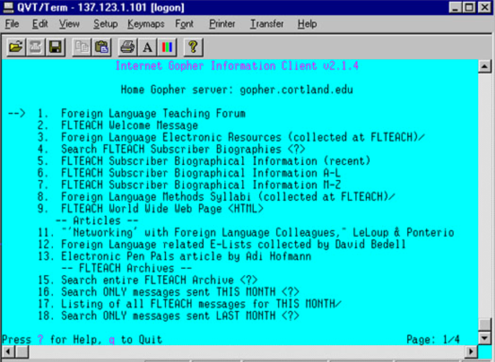Click 'FLTEACH Welcome Message' entry

(130, 125)
